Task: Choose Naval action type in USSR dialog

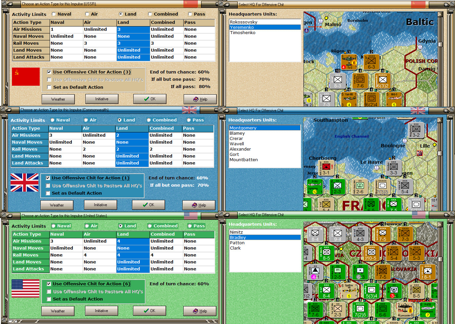Action: [x=54, y=14]
